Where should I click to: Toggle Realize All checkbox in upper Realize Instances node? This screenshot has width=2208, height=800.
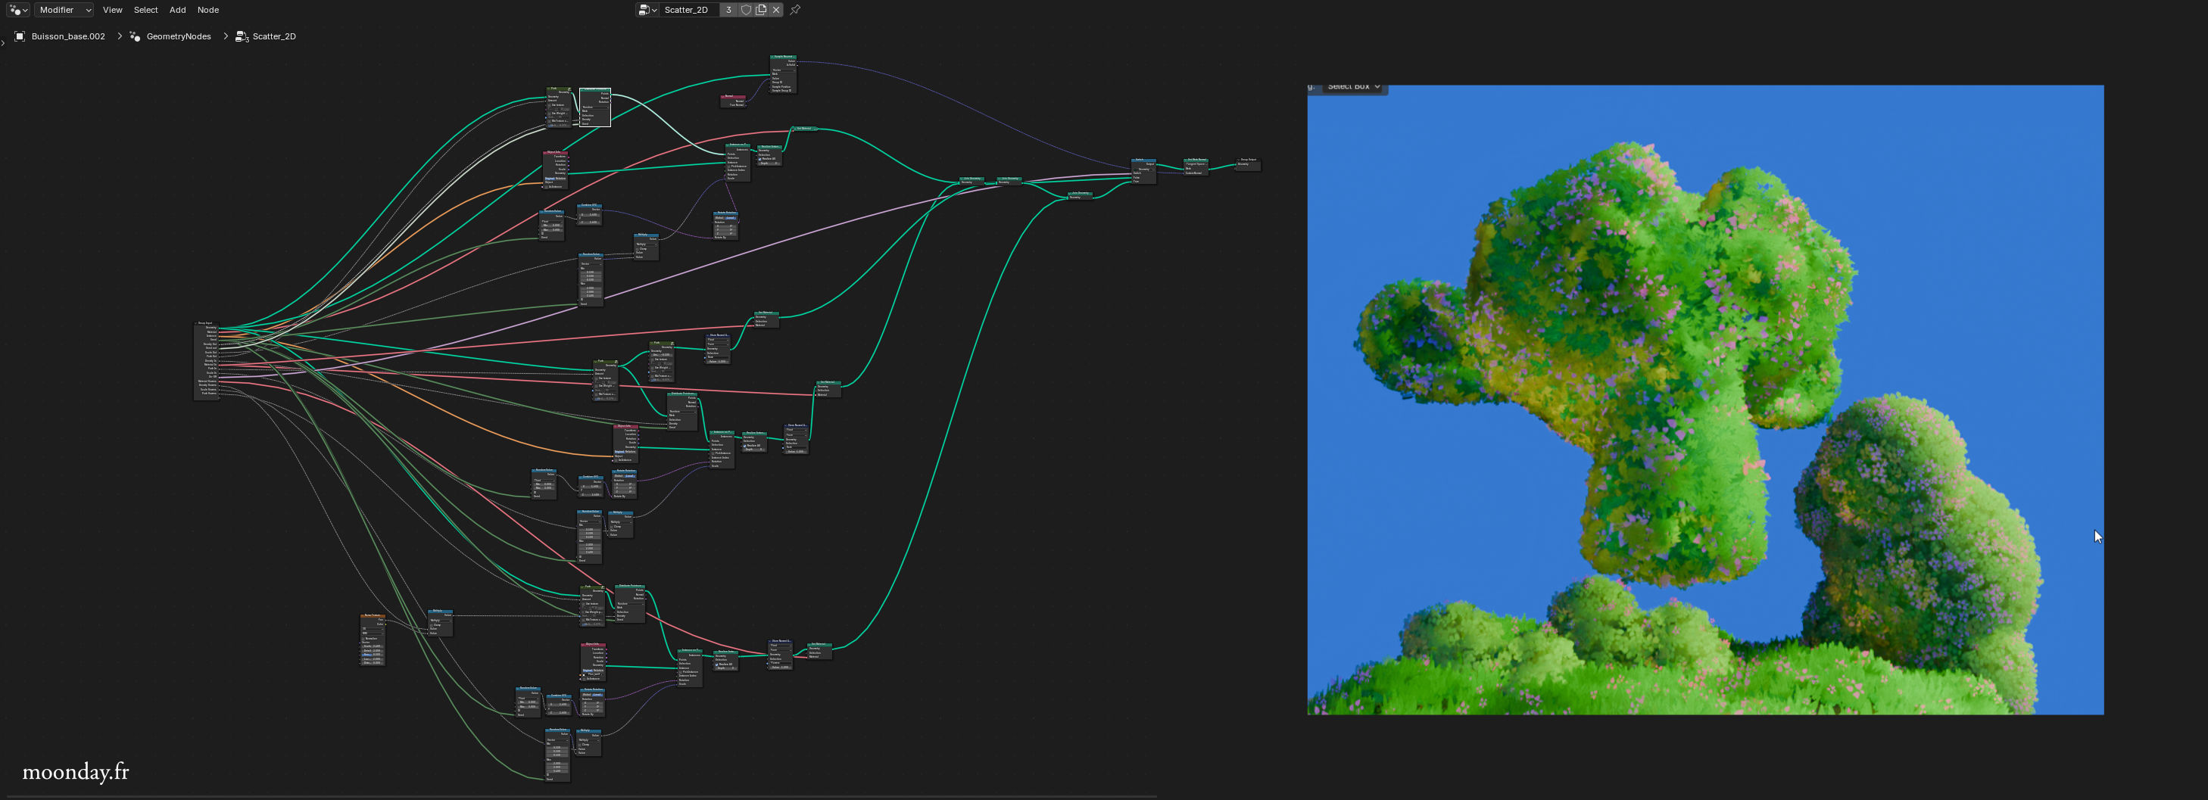[x=760, y=158]
